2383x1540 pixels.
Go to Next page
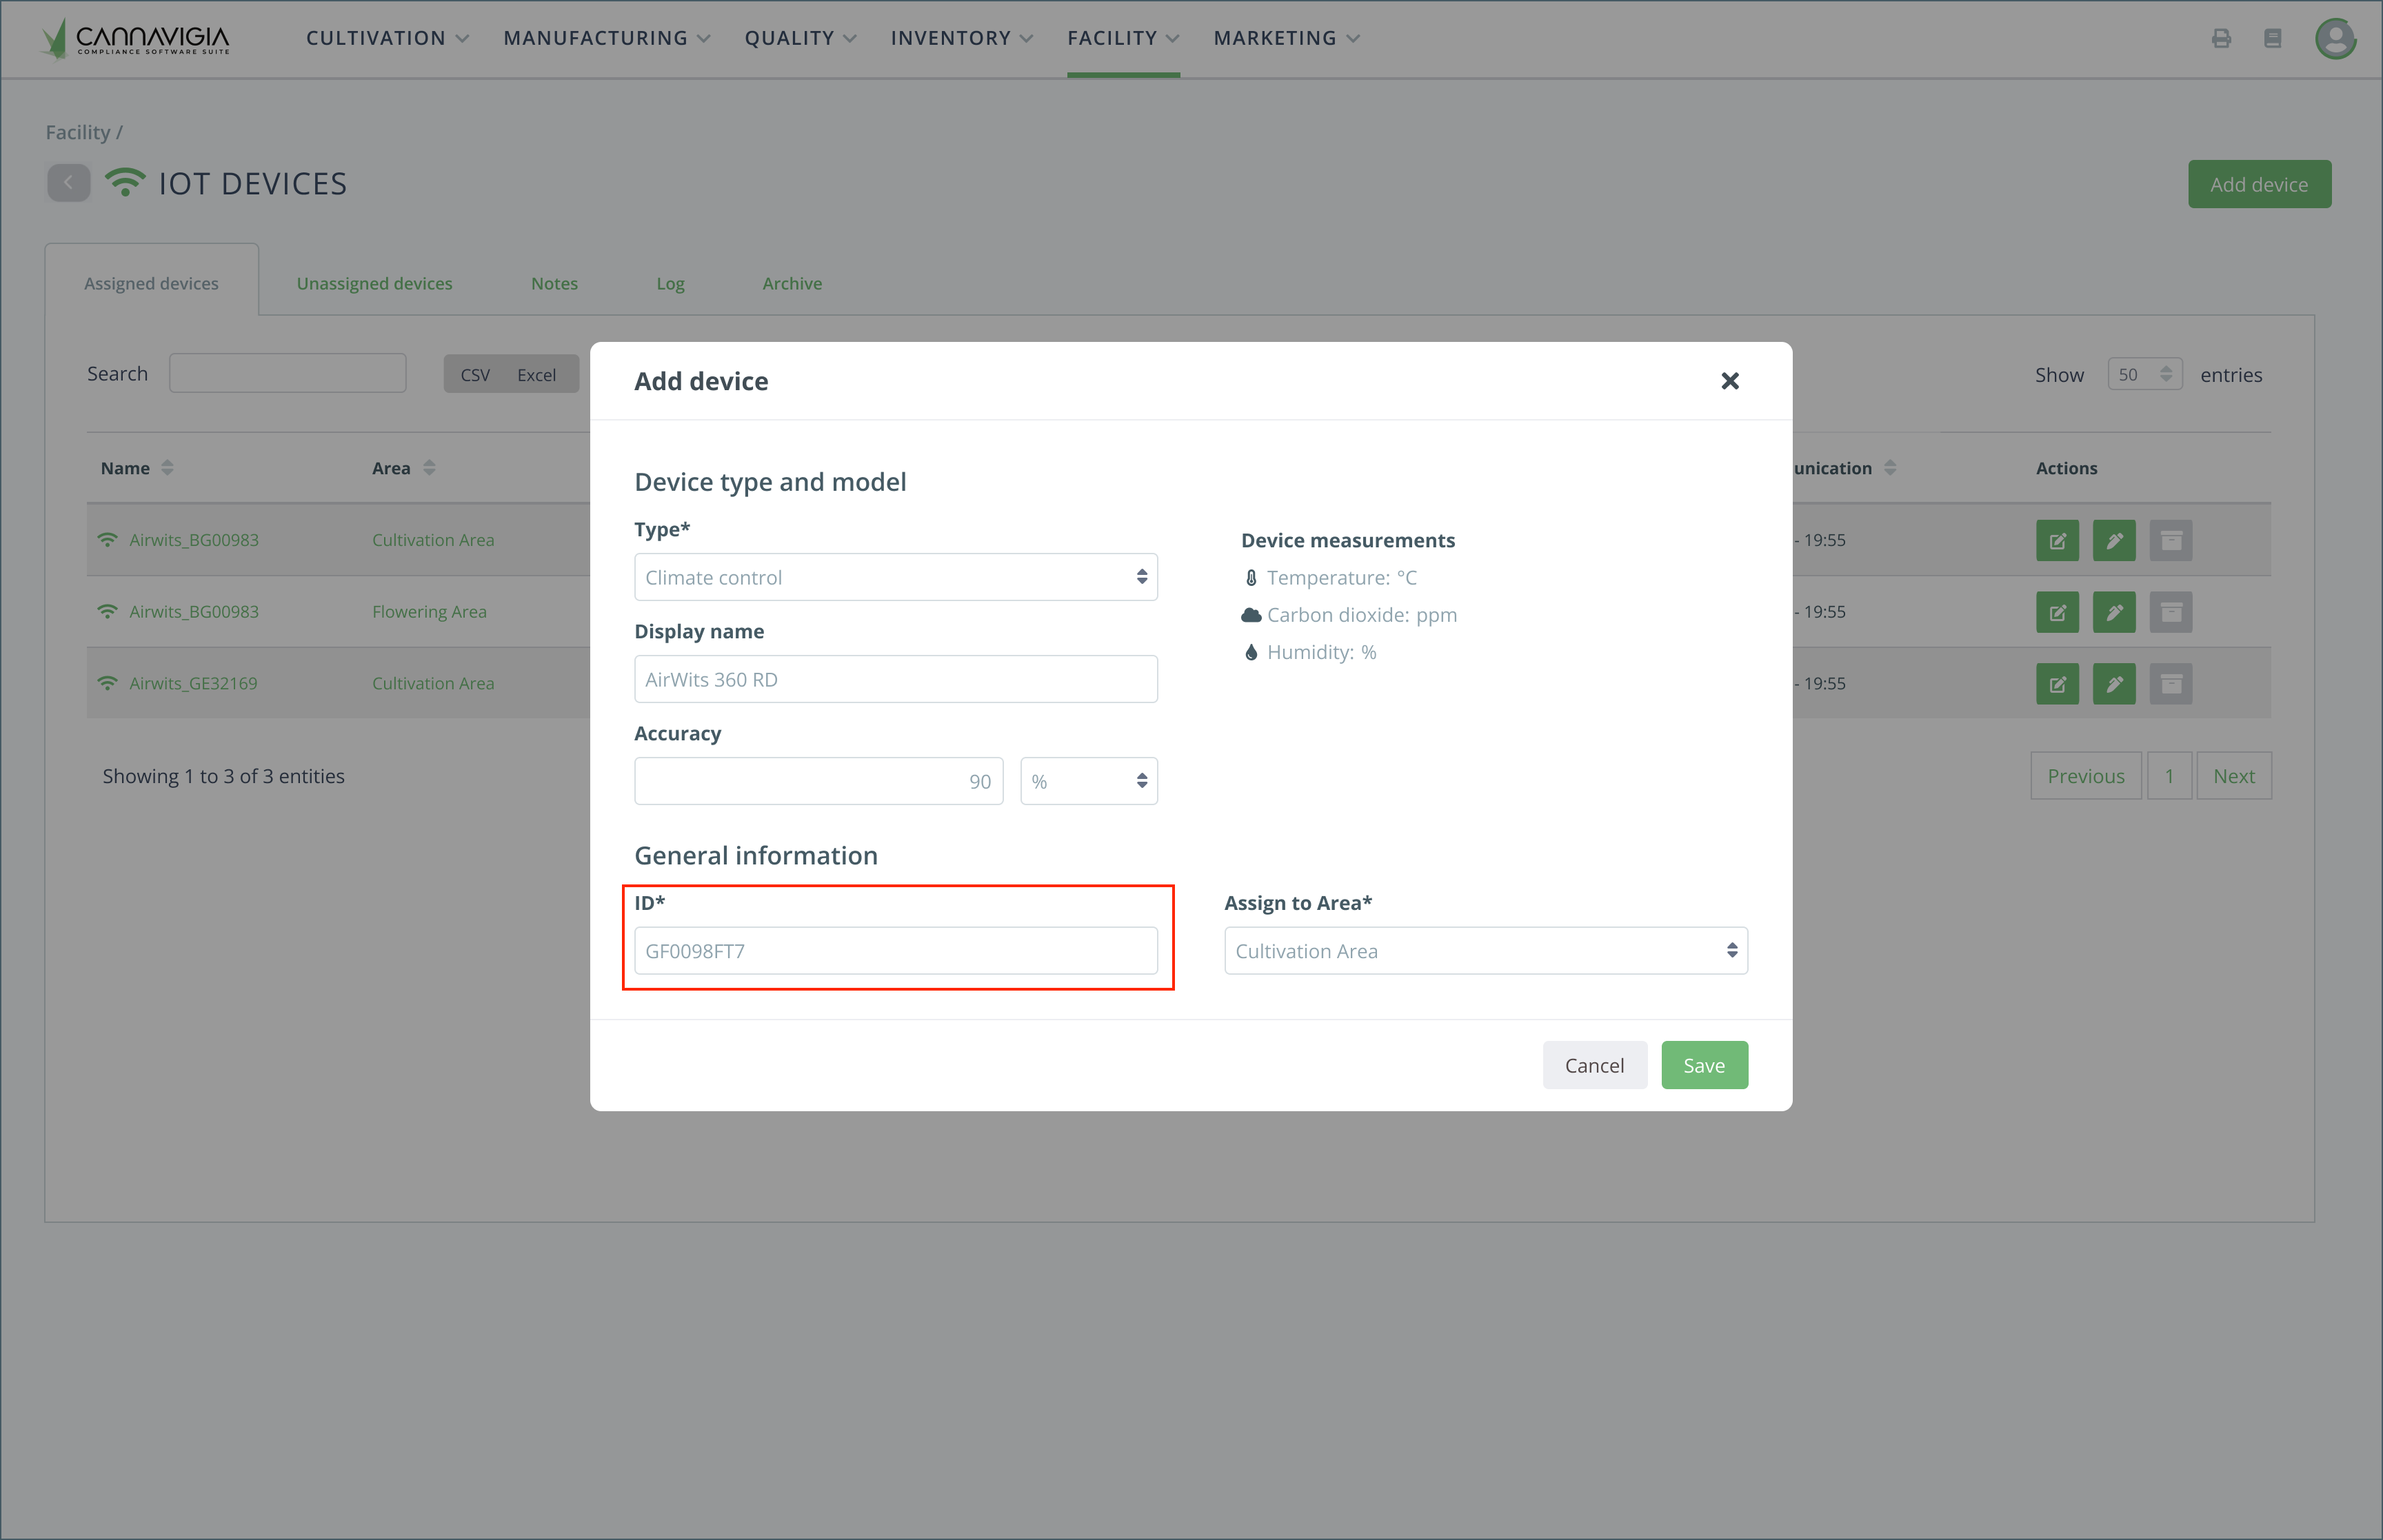click(x=2234, y=776)
